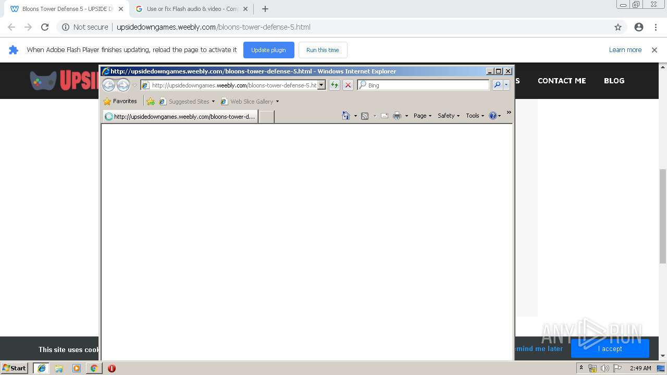The height and width of the screenshot is (375, 667).
Task: Open the Safety menu
Action: coord(449,116)
